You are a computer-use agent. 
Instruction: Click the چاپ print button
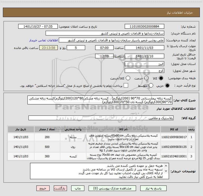pyautogui.click(x=78, y=188)
